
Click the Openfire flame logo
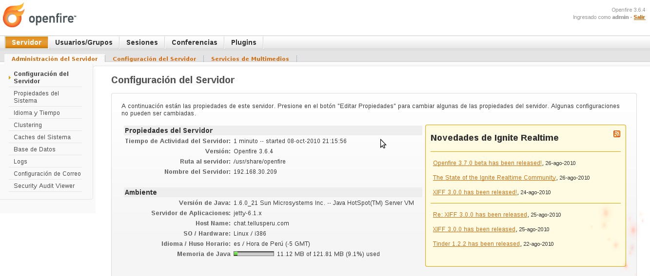[14, 15]
